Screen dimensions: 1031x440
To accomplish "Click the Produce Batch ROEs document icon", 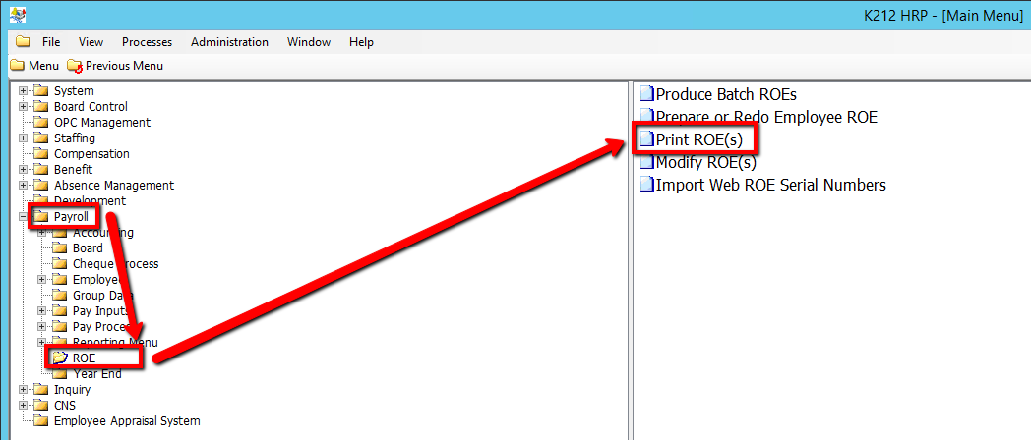I will (x=646, y=95).
